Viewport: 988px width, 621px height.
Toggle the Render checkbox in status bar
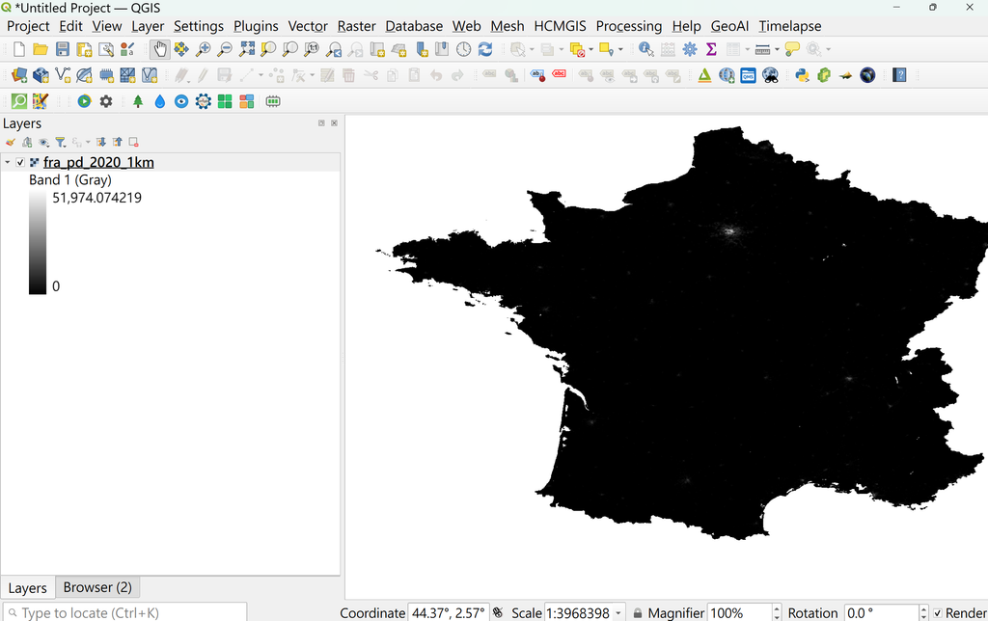click(x=938, y=613)
